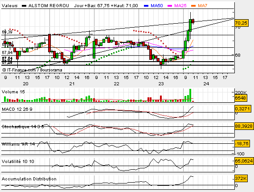Click the 67,94 price level label
254x192 pixels.
click(x=7, y=52)
